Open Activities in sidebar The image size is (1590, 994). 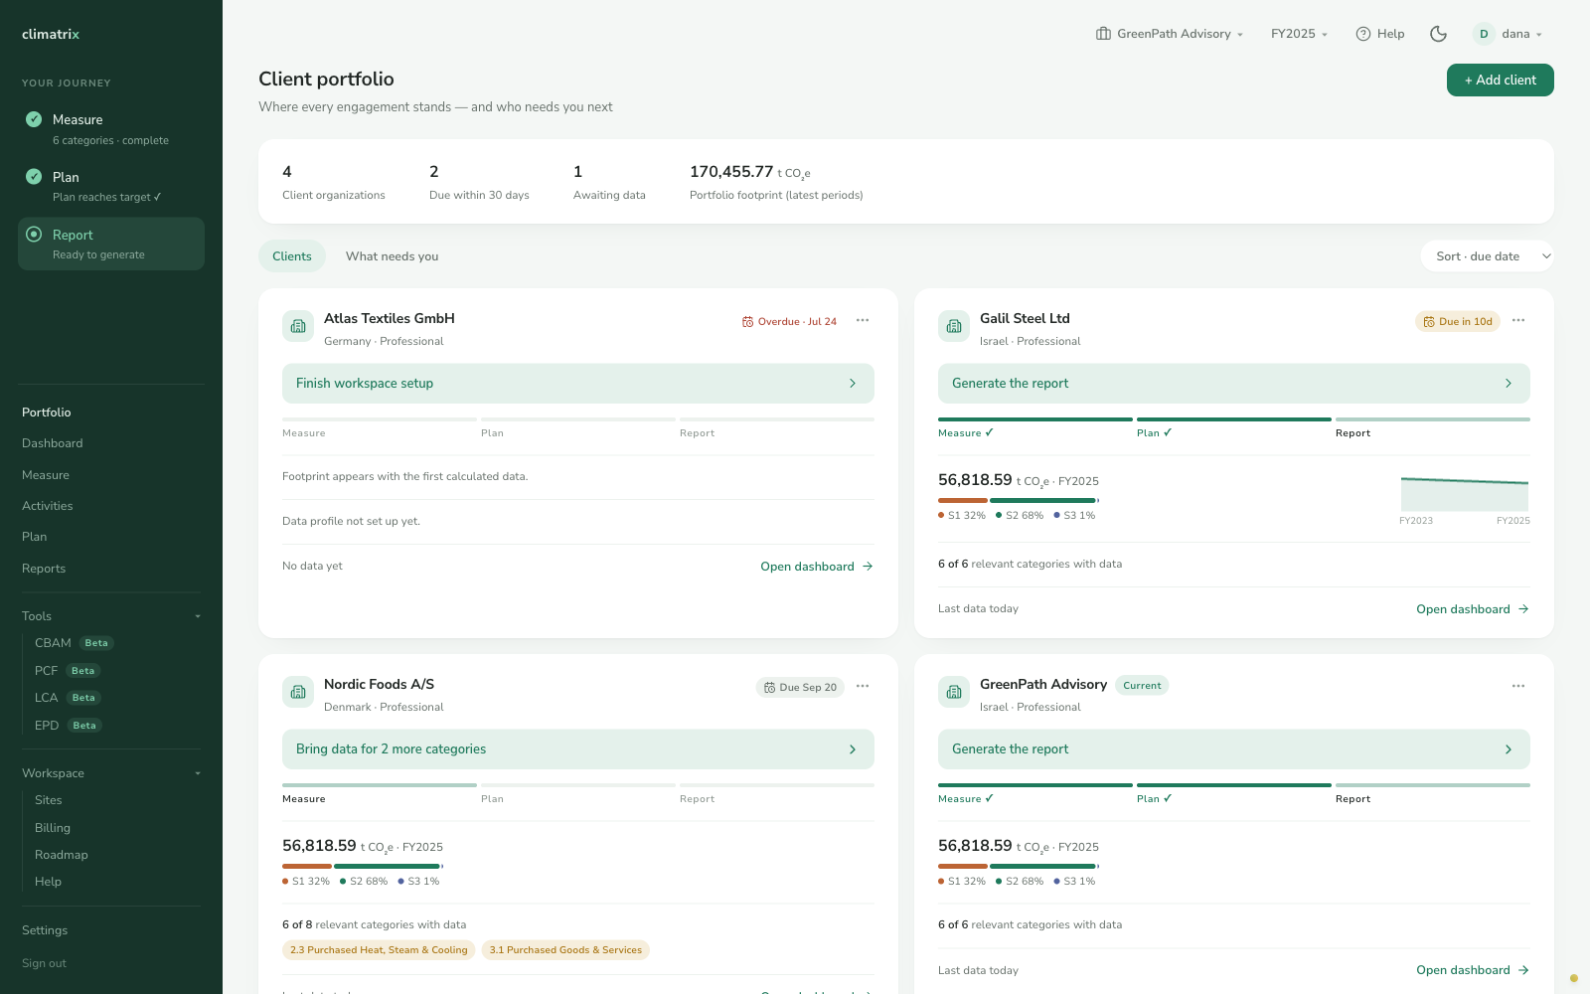(48, 506)
